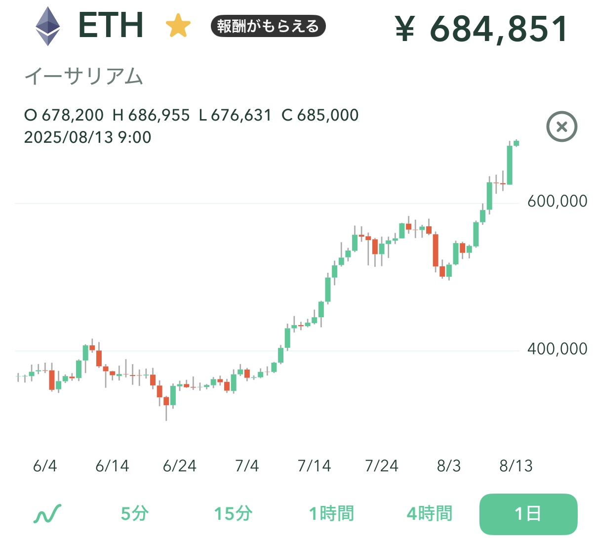Tap the 6/24 date label on axis

pos(180,466)
